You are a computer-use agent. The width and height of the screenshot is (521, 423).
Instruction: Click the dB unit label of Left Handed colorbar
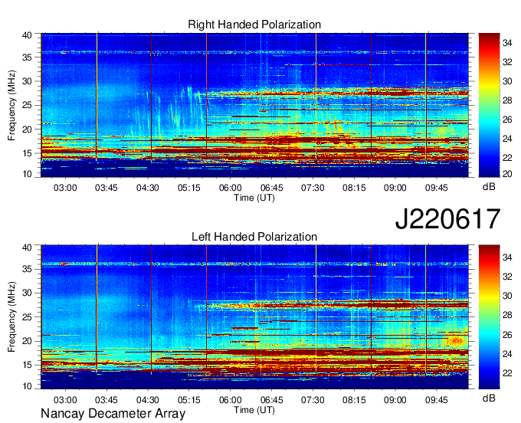(489, 398)
